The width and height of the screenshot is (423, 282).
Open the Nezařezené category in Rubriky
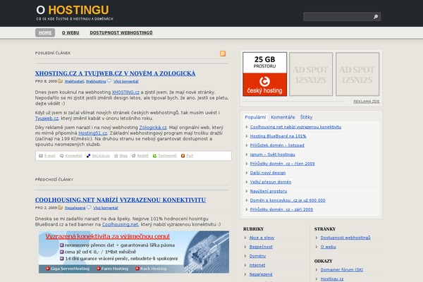pyautogui.click(x=261, y=274)
